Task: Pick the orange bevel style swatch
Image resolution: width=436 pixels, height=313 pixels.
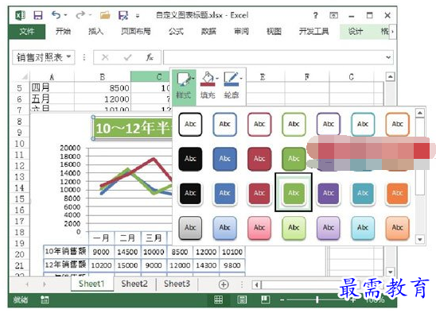Action: tap(397, 193)
